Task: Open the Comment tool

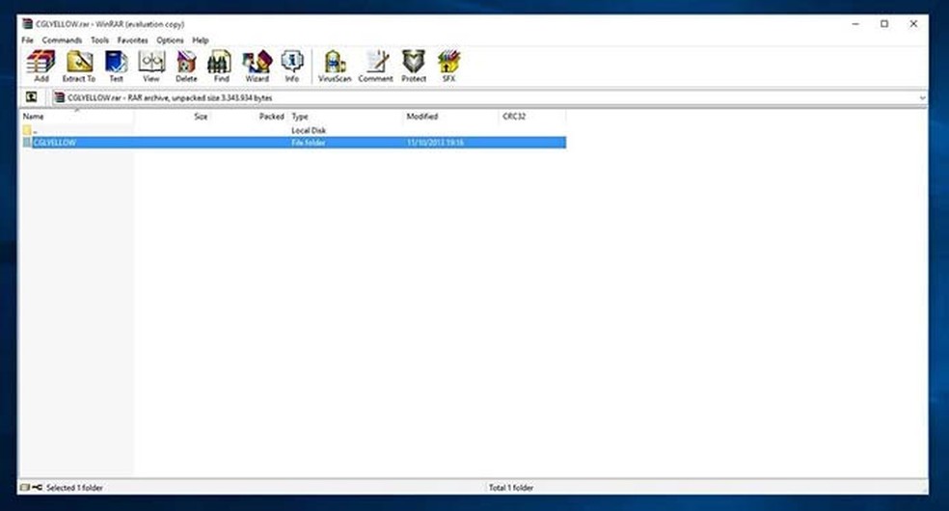Action: pos(376,66)
